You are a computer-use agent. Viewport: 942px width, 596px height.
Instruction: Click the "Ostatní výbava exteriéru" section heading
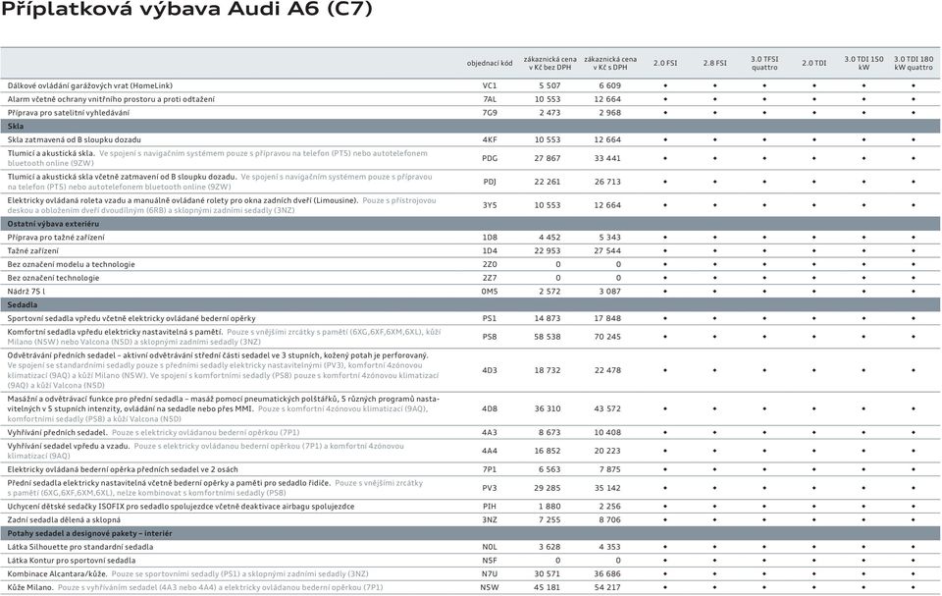(x=470, y=224)
